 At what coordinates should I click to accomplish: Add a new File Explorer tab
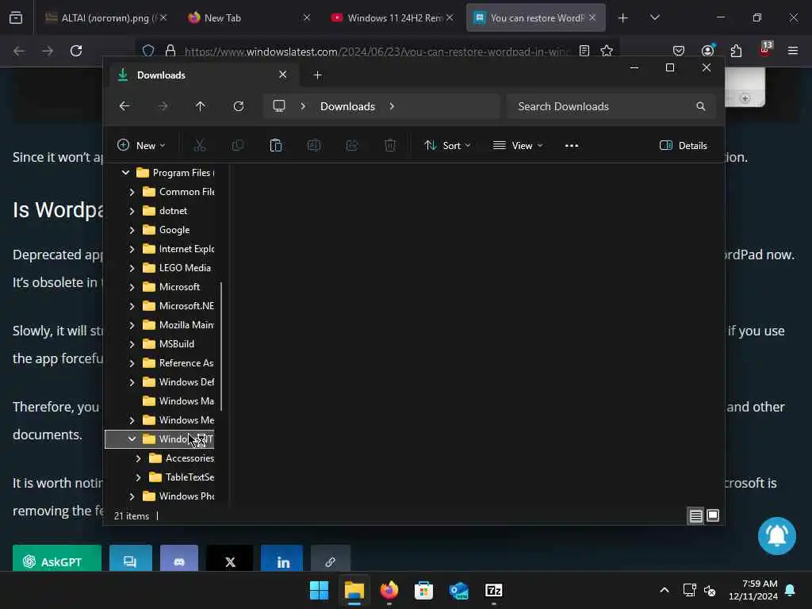click(317, 75)
